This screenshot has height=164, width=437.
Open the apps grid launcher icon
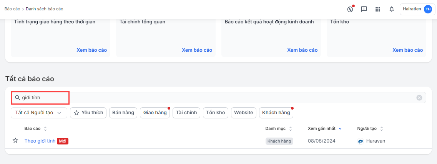[x=378, y=9]
